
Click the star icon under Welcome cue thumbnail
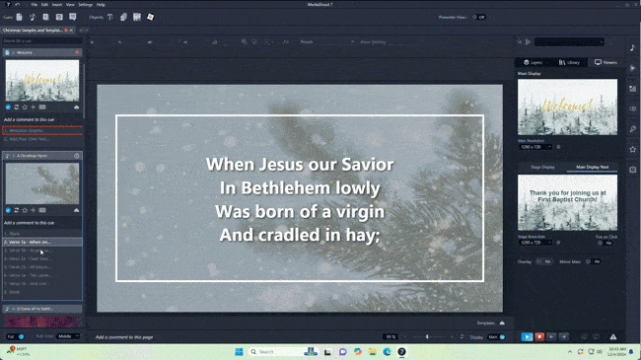tap(25, 108)
